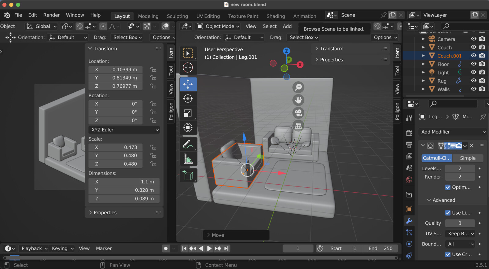Viewport: 489px width, 269px height.
Task: Open the File menu
Action: coord(18,15)
